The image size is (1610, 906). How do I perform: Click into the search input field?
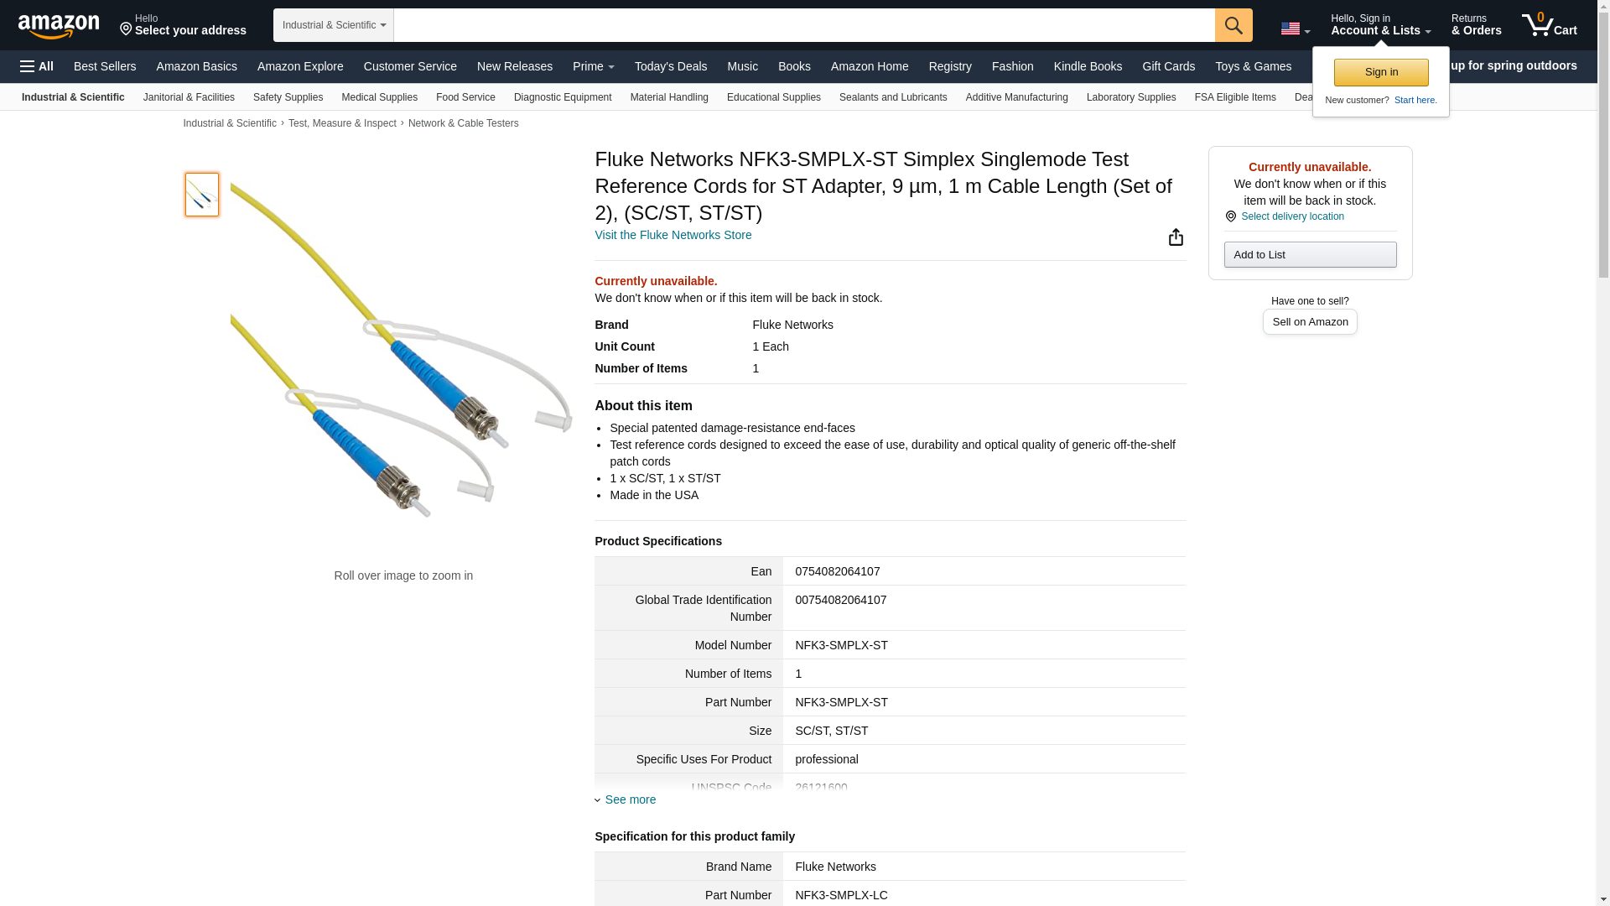point(803,25)
